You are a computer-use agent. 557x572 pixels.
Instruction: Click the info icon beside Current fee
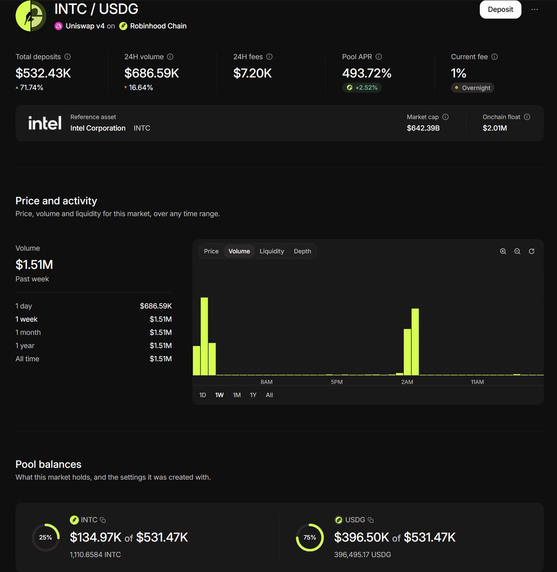click(x=494, y=57)
